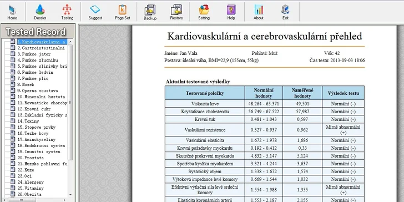Select report 7.Funkce plic
The image size is (404, 202).
tap(33, 79)
